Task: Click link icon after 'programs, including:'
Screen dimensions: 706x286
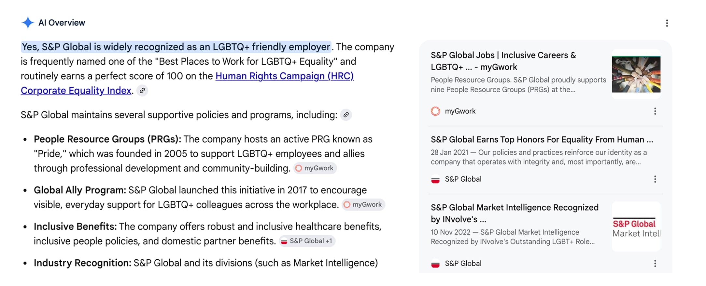Action: pos(346,115)
